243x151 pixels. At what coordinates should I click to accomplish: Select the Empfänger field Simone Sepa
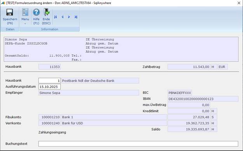point(89,93)
